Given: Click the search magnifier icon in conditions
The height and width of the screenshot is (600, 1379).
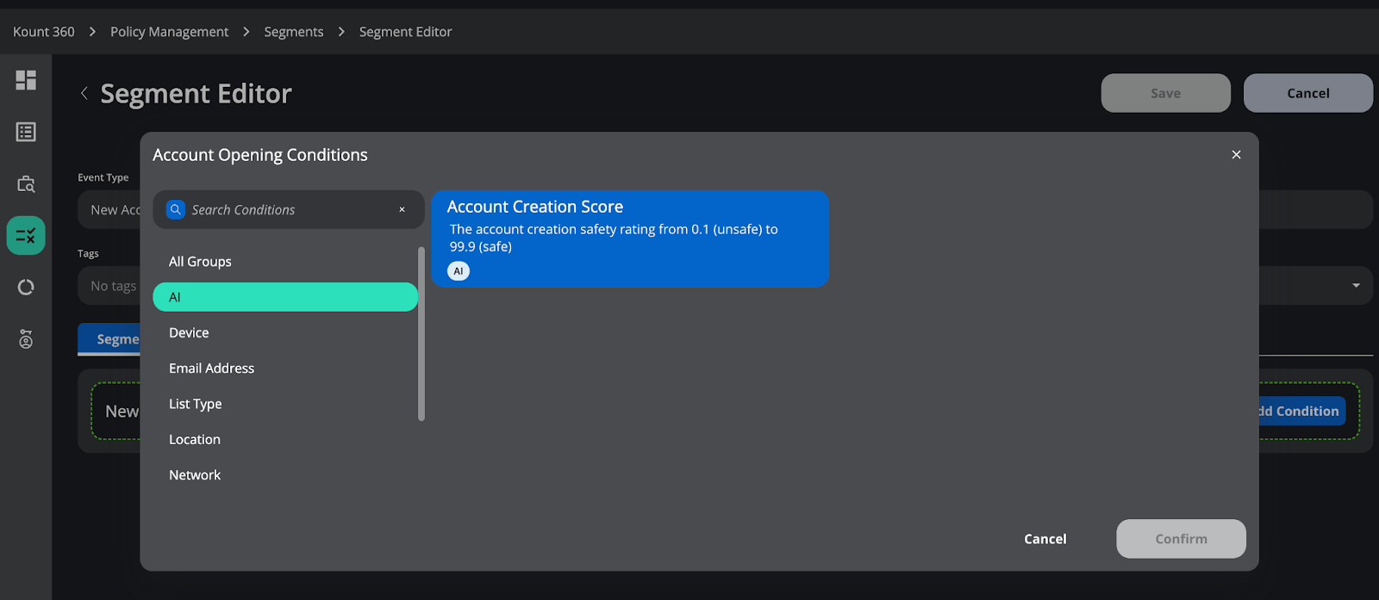Looking at the screenshot, I should tap(176, 209).
